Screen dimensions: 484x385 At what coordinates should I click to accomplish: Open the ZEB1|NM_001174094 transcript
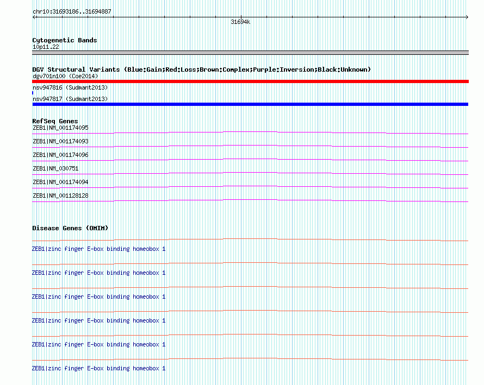pyautogui.click(x=60, y=182)
